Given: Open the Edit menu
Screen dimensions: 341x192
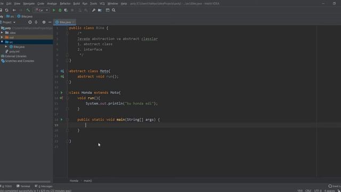Looking at the screenshot, I should click(9, 4).
